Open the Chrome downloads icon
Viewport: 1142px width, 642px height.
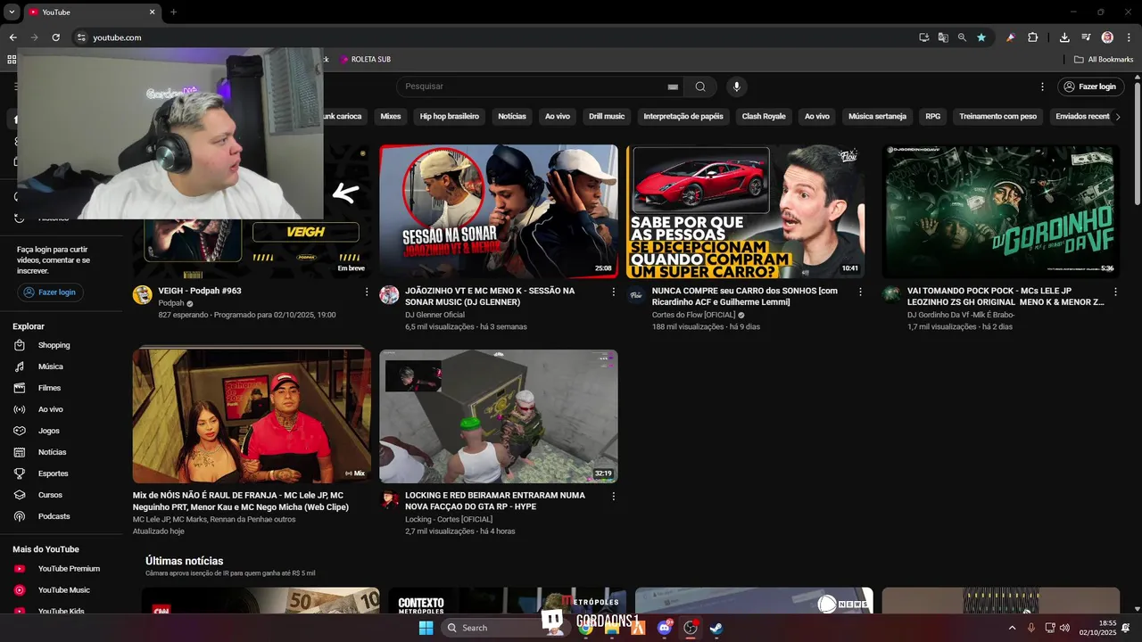point(1064,37)
